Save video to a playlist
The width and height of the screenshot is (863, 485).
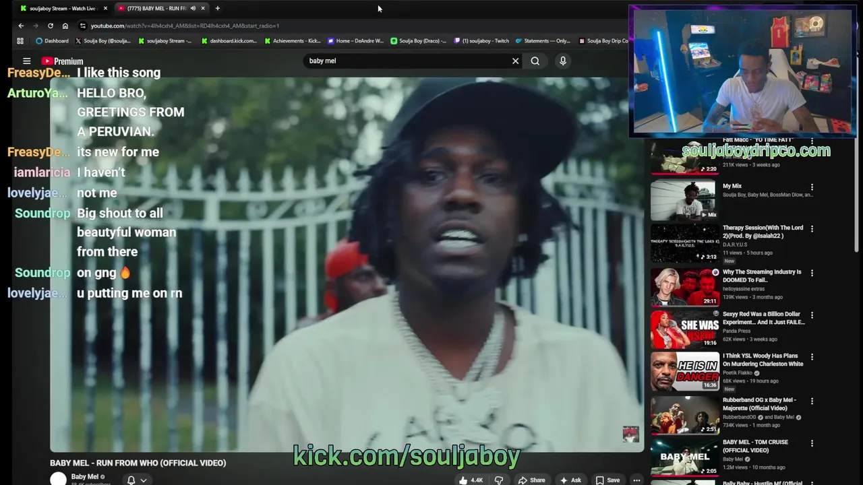click(x=607, y=480)
